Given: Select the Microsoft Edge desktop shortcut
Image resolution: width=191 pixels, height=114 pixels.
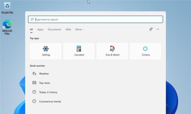Looking at the screenshot, I should click(x=7, y=27).
